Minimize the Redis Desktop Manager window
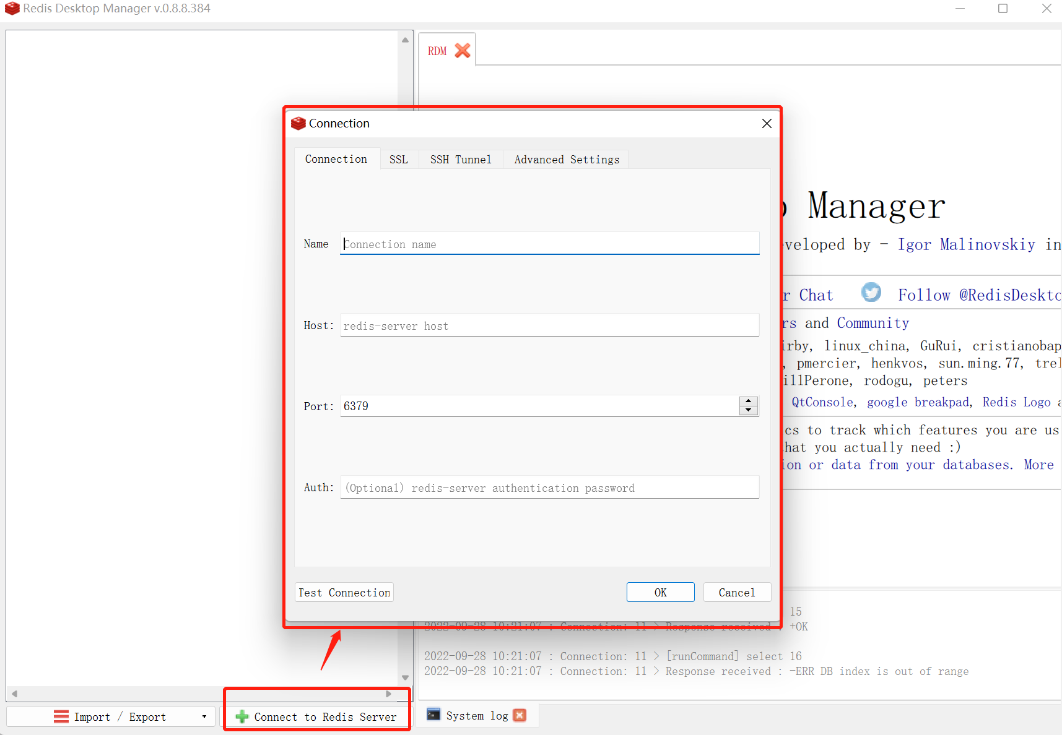This screenshot has height=735, width=1062. coord(960,8)
